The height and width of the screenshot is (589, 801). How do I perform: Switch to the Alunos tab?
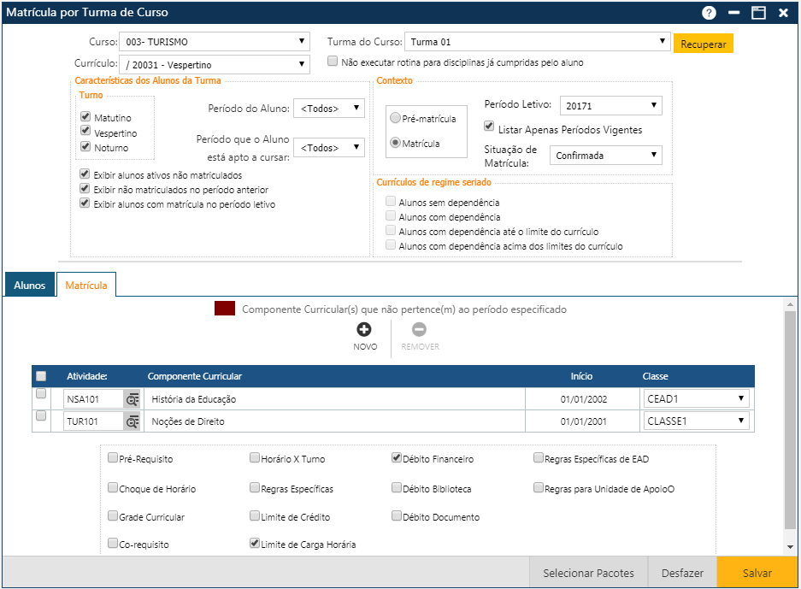30,286
